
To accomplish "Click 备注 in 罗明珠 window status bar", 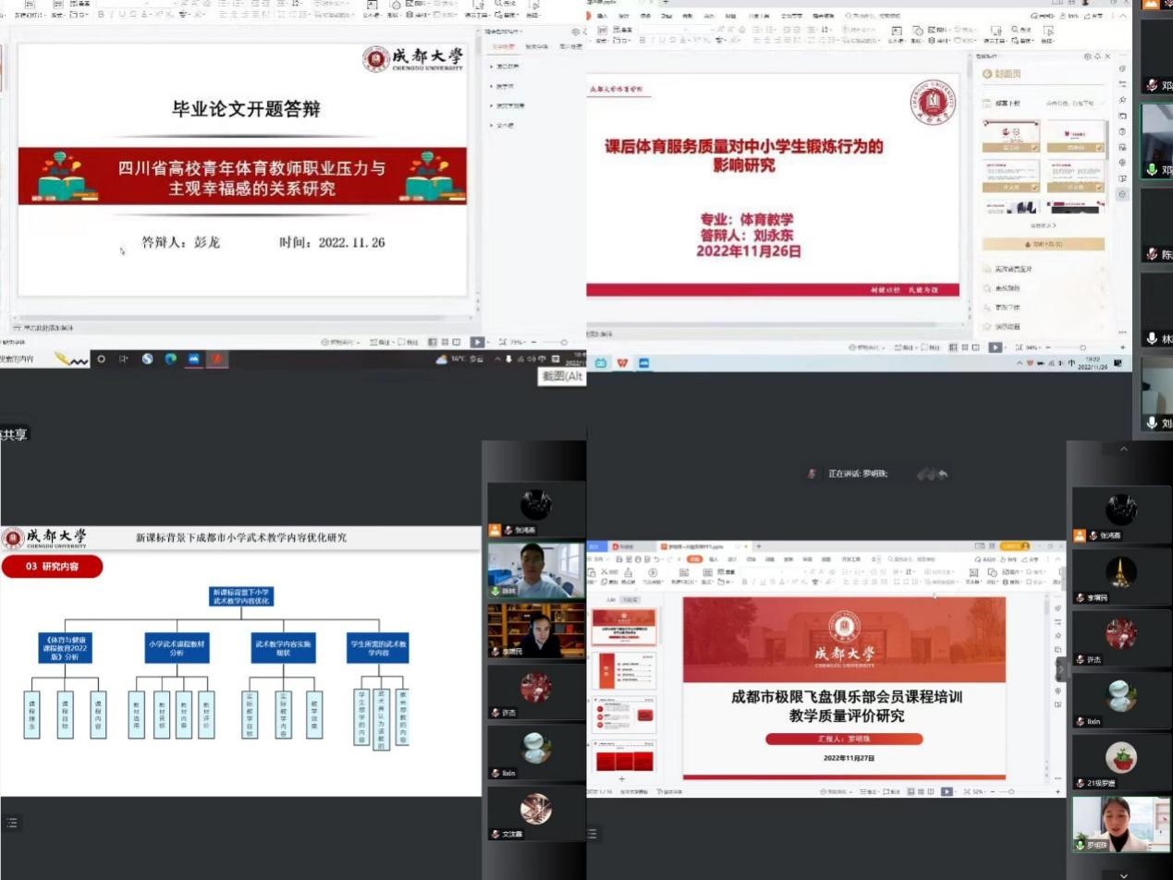I will click(871, 791).
